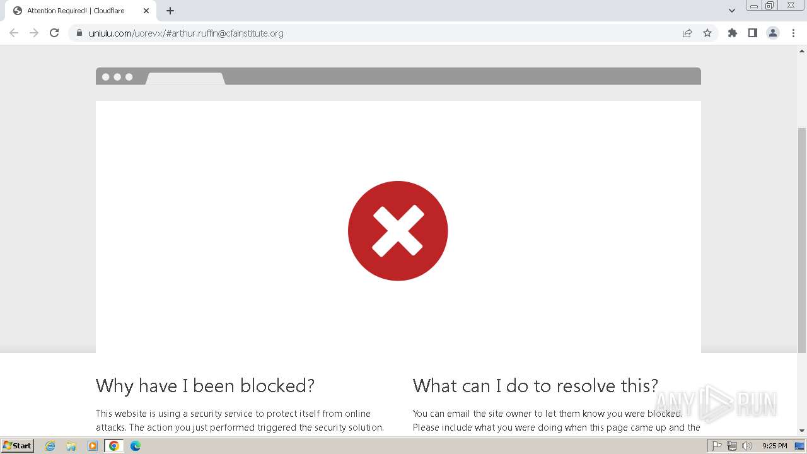Open the volume speaker tray icon
Viewport: 807px width, 454px height.
[747, 446]
